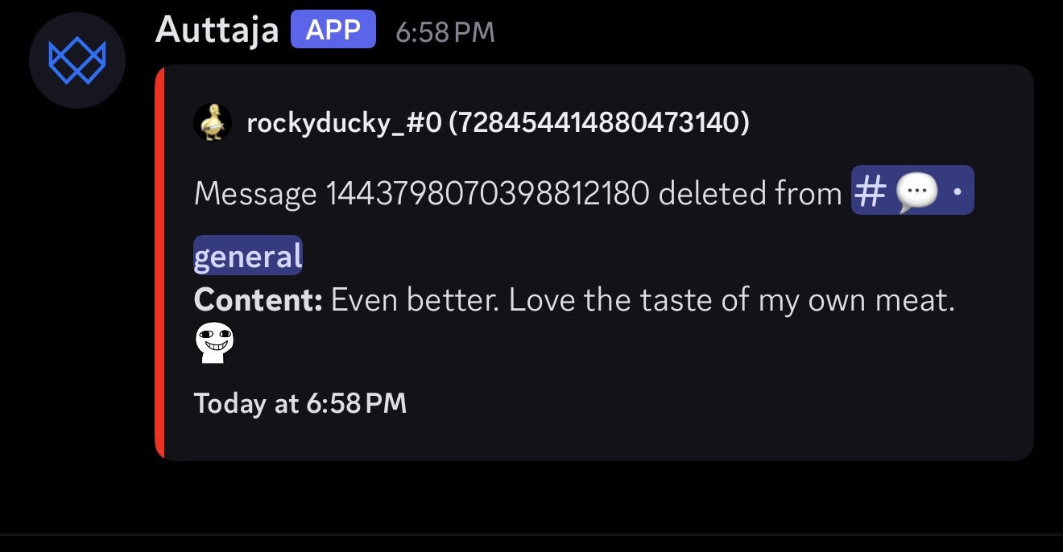Click the dot separator in channel mention

point(957,192)
